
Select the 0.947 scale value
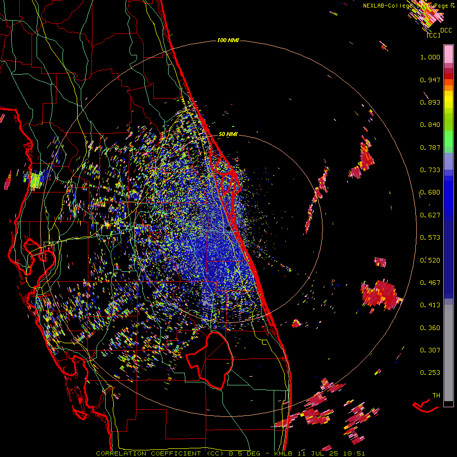pyautogui.click(x=430, y=80)
